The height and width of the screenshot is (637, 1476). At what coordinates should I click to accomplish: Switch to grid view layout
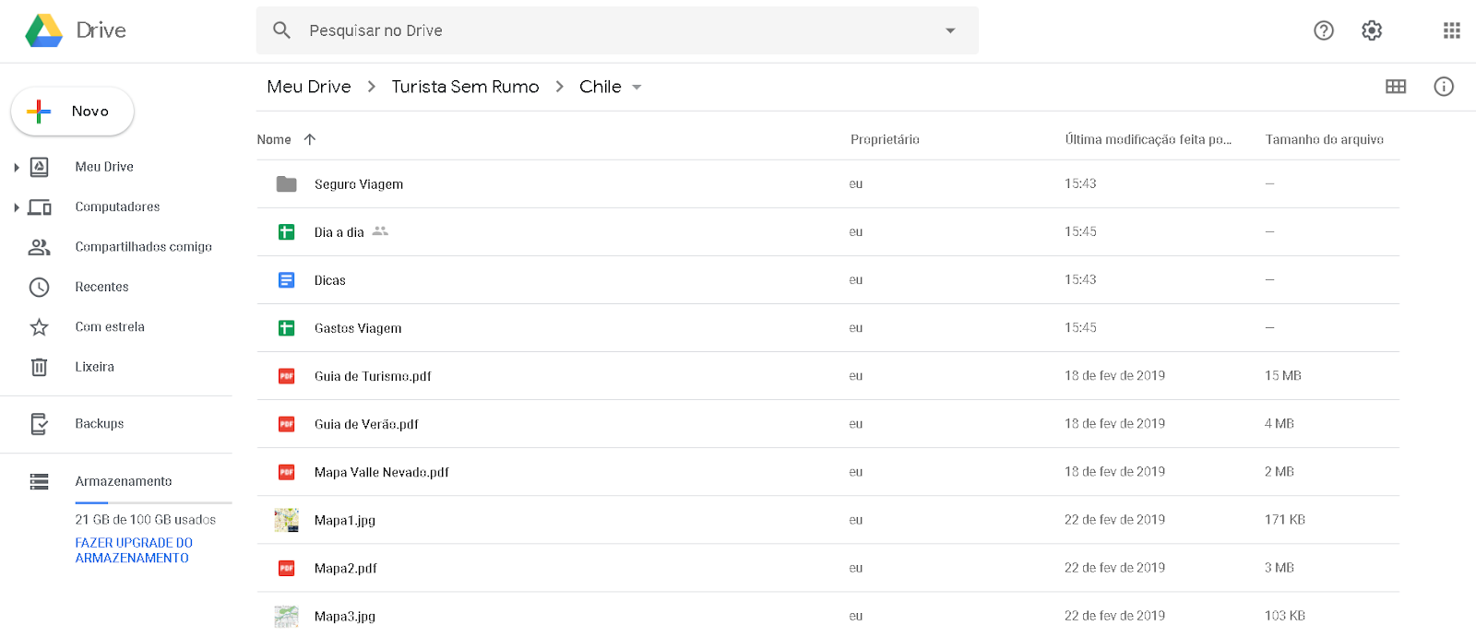(1397, 86)
